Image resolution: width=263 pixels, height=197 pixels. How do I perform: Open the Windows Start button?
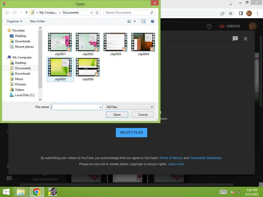click(x=6, y=192)
